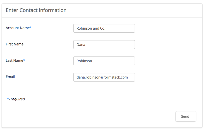Click the "Robinson" value in Last Name

point(84,61)
